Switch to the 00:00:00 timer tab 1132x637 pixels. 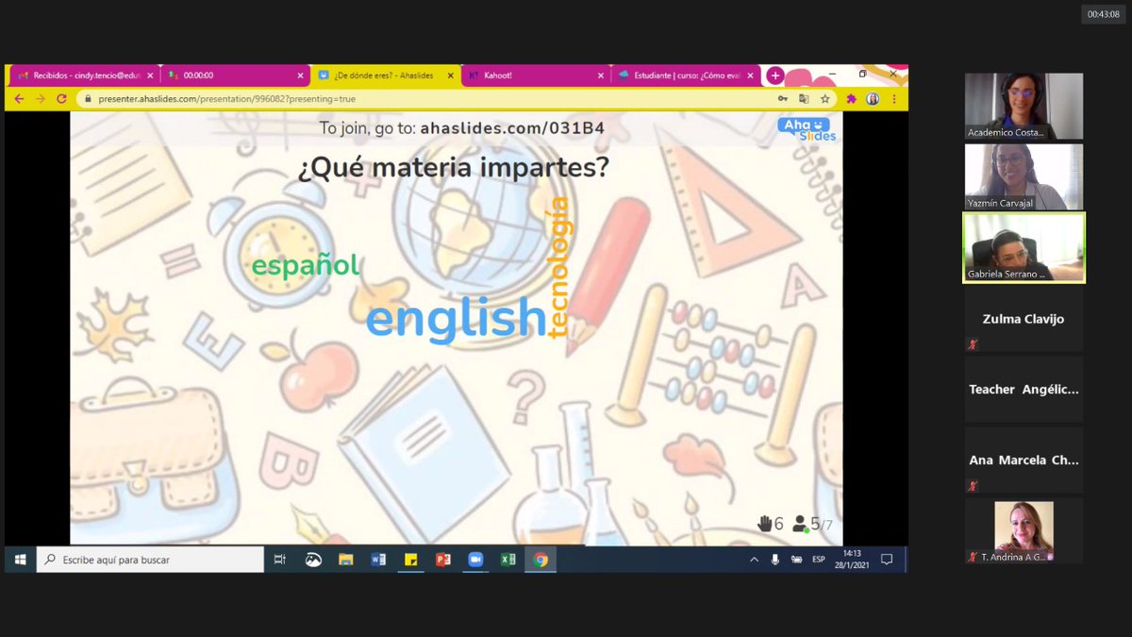click(234, 75)
